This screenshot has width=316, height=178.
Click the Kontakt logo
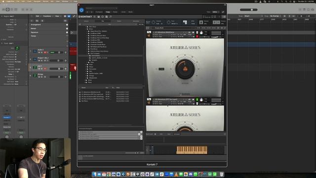(x=85, y=17)
